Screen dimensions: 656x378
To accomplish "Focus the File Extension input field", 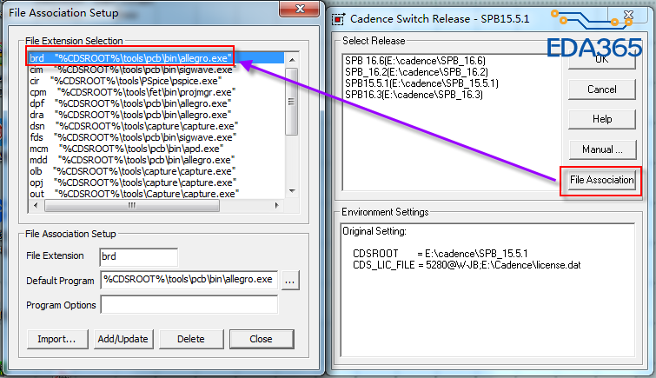I will coord(139,256).
